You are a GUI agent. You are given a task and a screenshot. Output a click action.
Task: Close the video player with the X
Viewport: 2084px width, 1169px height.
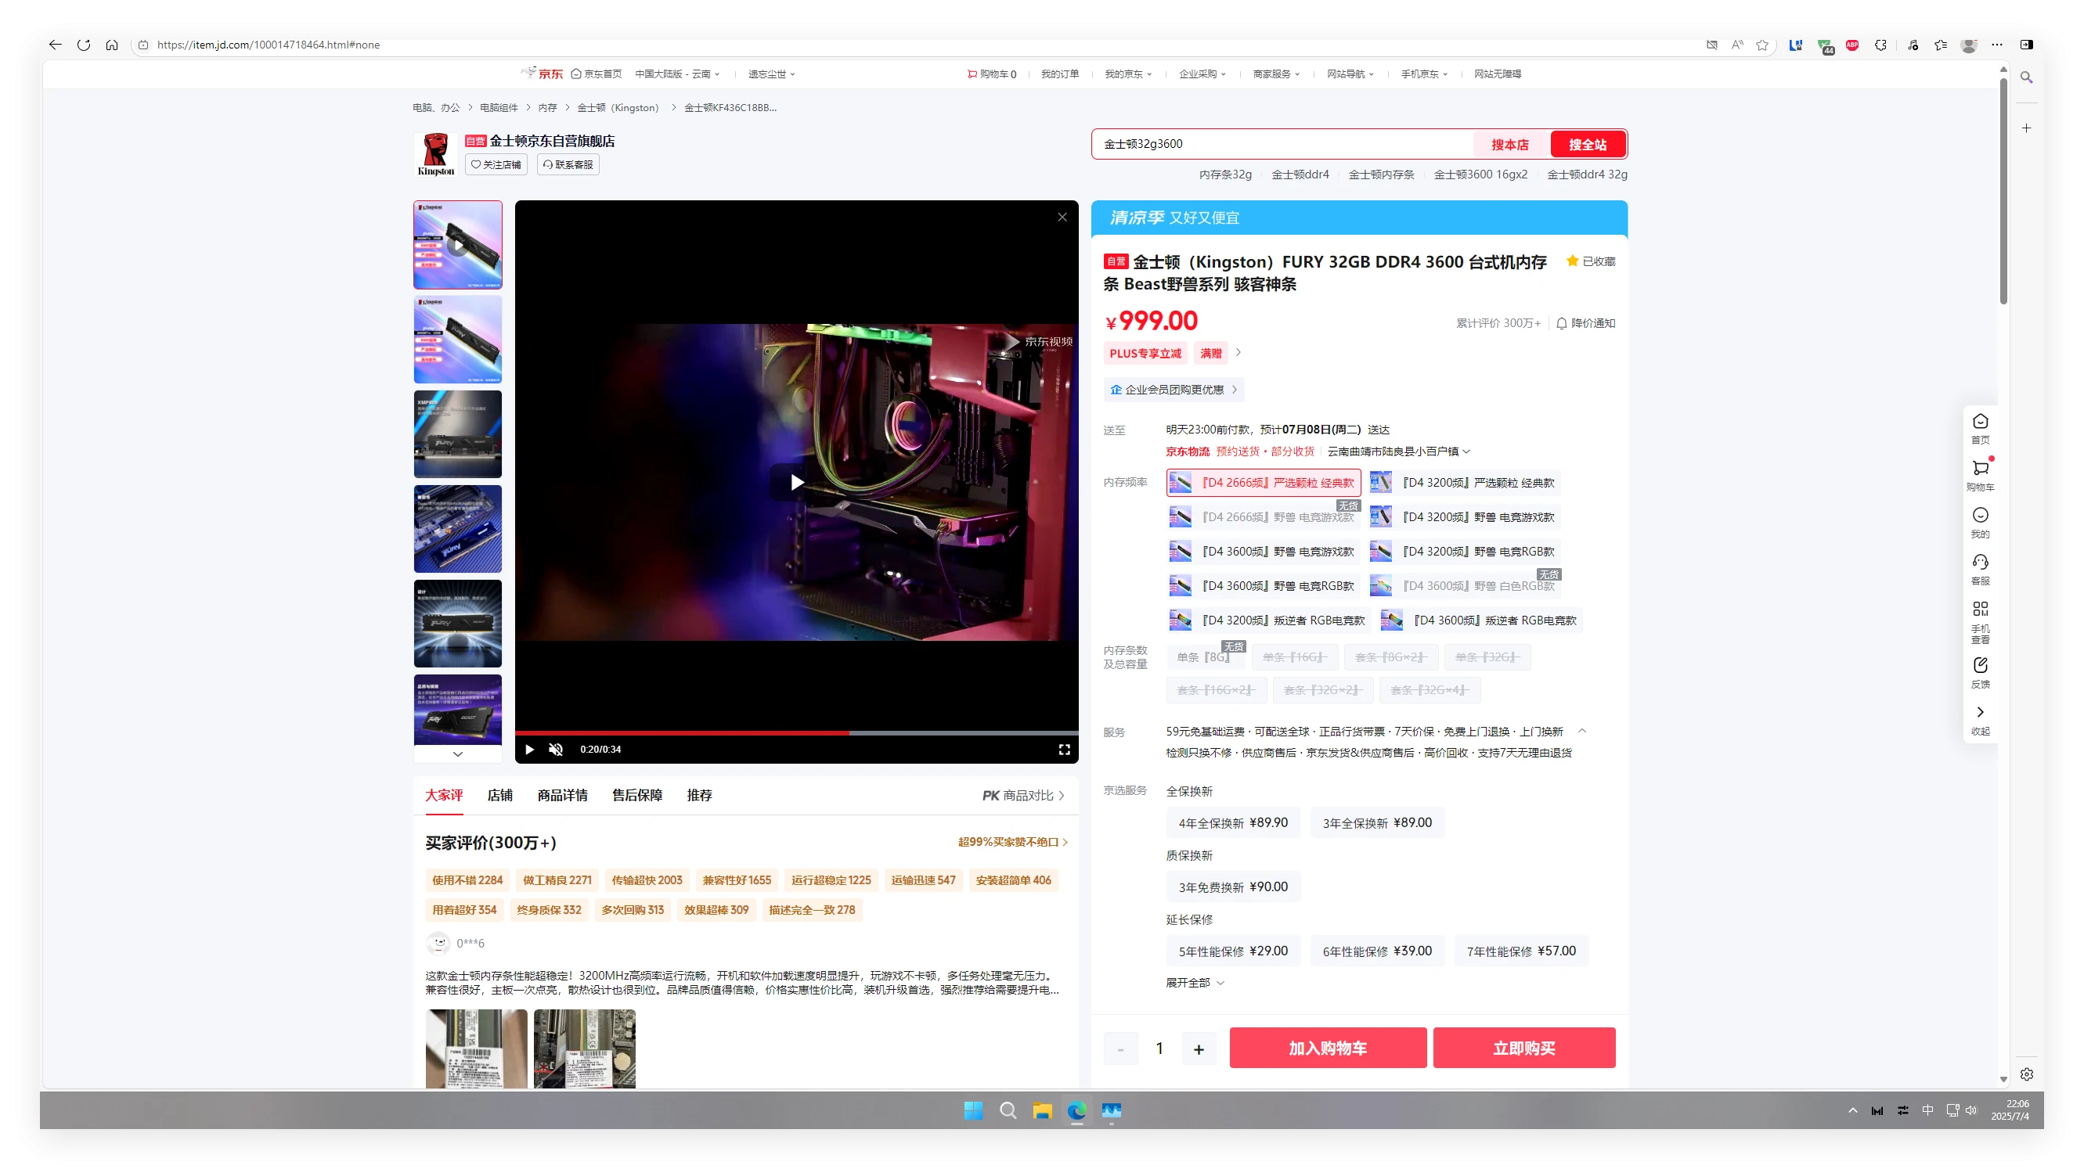(1062, 218)
